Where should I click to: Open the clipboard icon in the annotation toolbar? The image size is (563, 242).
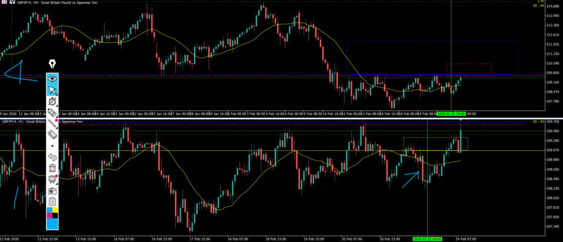[x=53, y=201]
